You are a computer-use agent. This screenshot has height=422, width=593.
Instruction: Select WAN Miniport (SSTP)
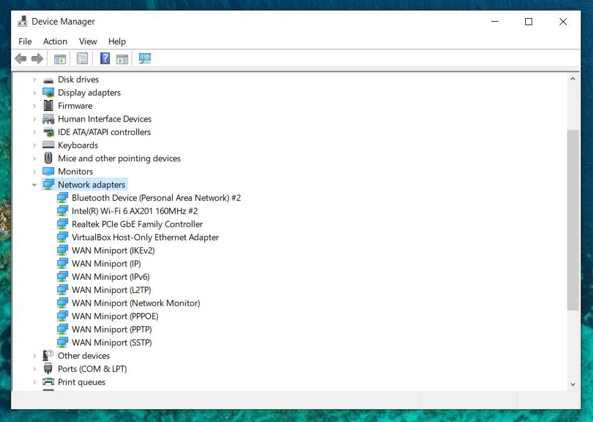tap(112, 343)
